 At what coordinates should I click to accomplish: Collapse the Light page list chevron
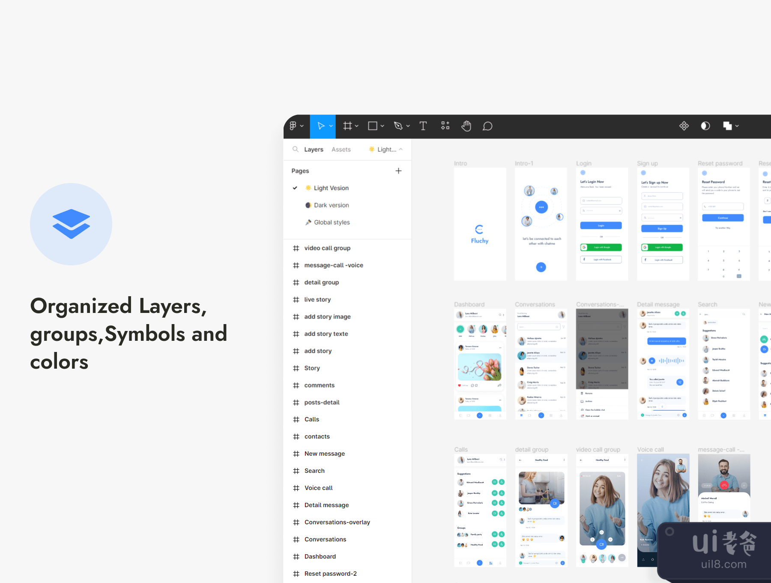(x=401, y=149)
